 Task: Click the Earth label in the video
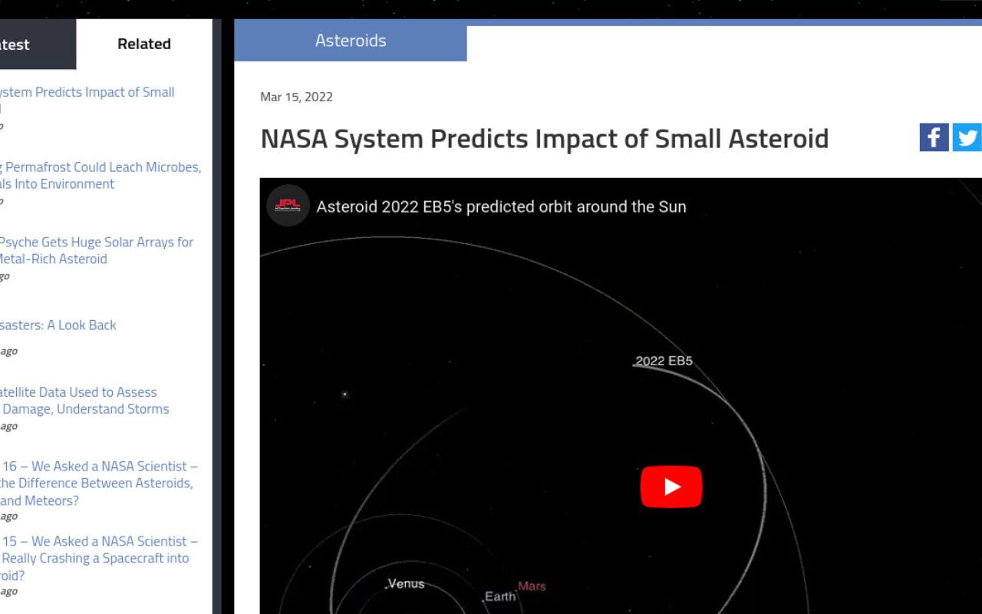pos(500,596)
